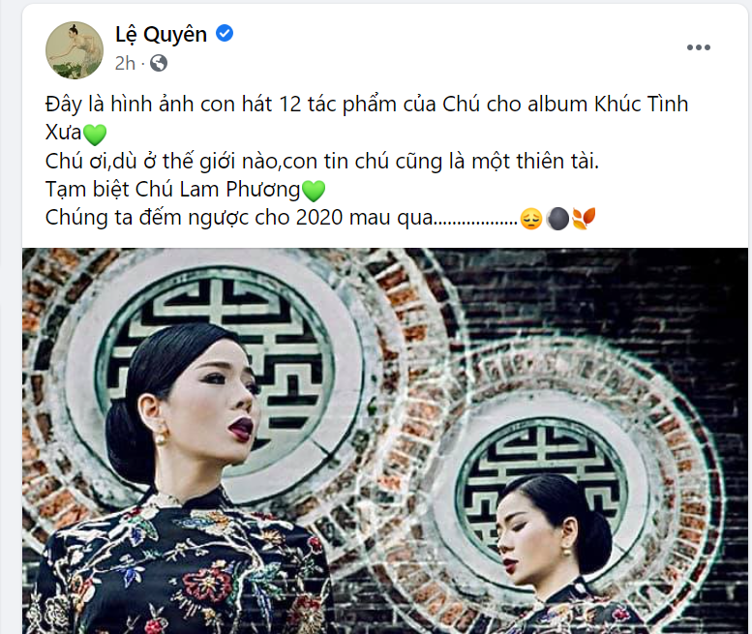The image size is (752, 634).
Task: Click the line starting with Chú ơi
Action: (x=322, y=162)
